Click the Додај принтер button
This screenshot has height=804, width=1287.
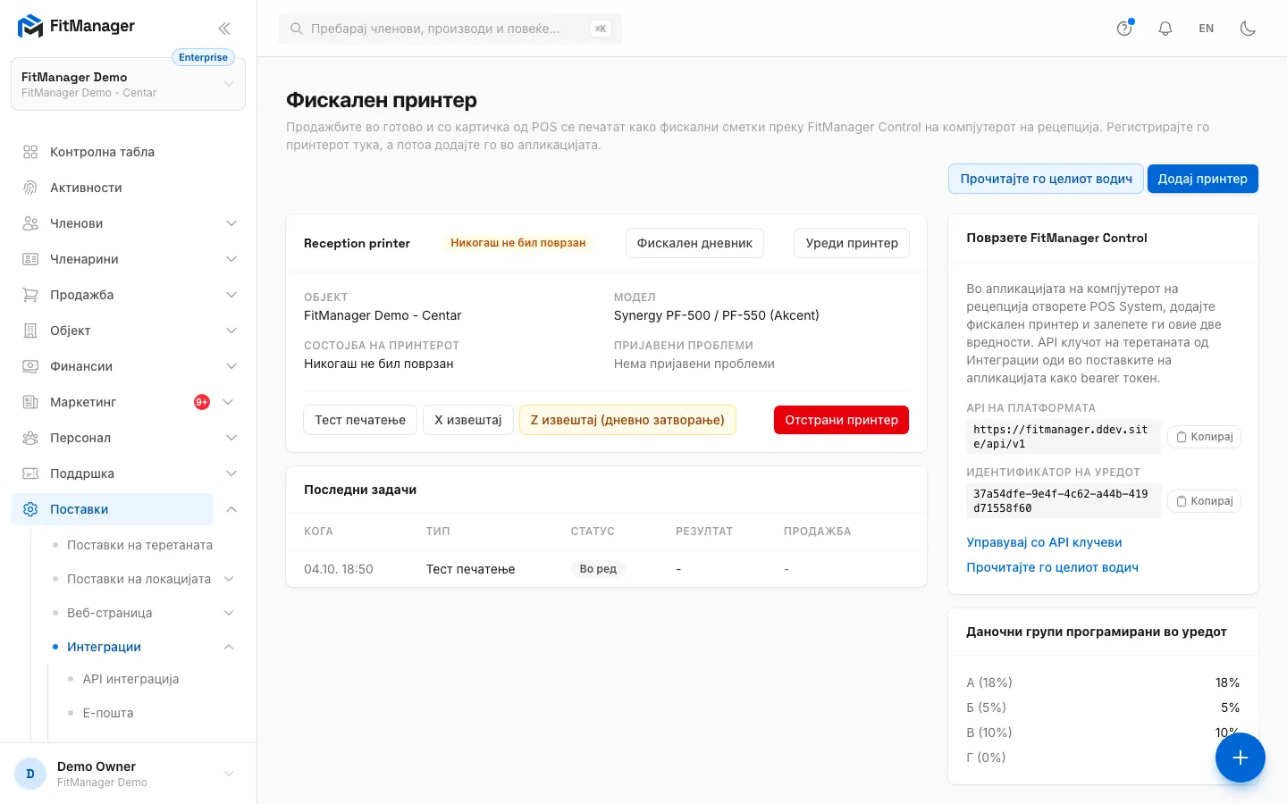1202,179
